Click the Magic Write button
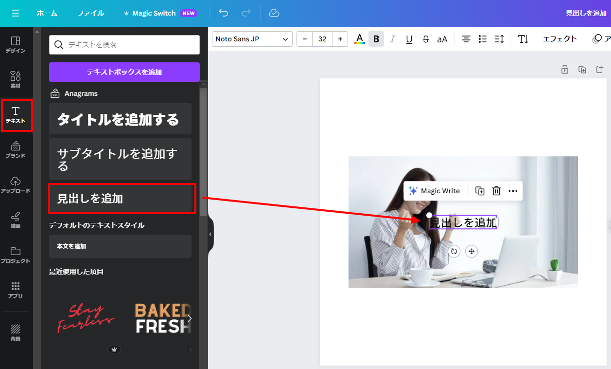This screenshot has width=611, height=369. 435,191
